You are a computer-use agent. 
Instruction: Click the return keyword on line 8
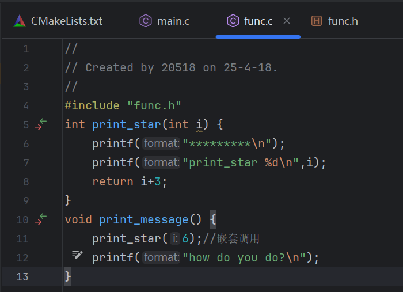tap(113, 182)
